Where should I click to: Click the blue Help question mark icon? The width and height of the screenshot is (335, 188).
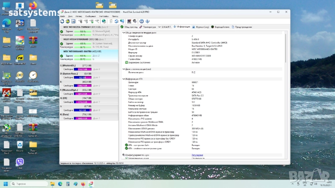point(142,21)
